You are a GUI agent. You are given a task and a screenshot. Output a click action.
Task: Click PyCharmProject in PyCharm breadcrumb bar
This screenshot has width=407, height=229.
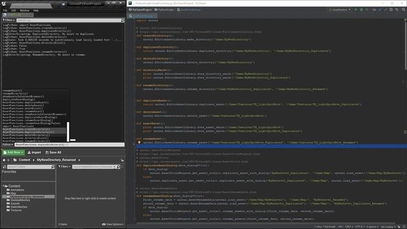click(140, 10)
